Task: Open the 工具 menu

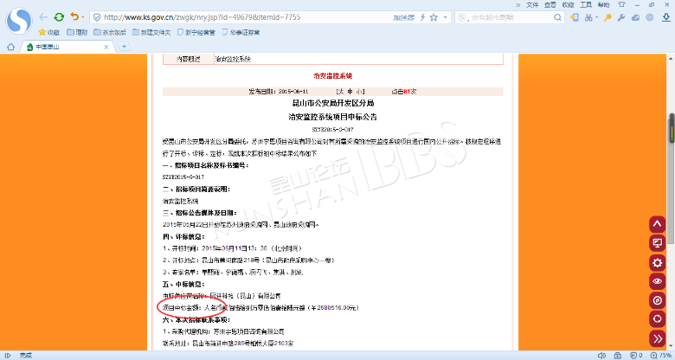Action: point(586,4)
